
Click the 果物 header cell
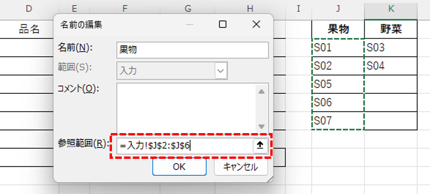338,29
